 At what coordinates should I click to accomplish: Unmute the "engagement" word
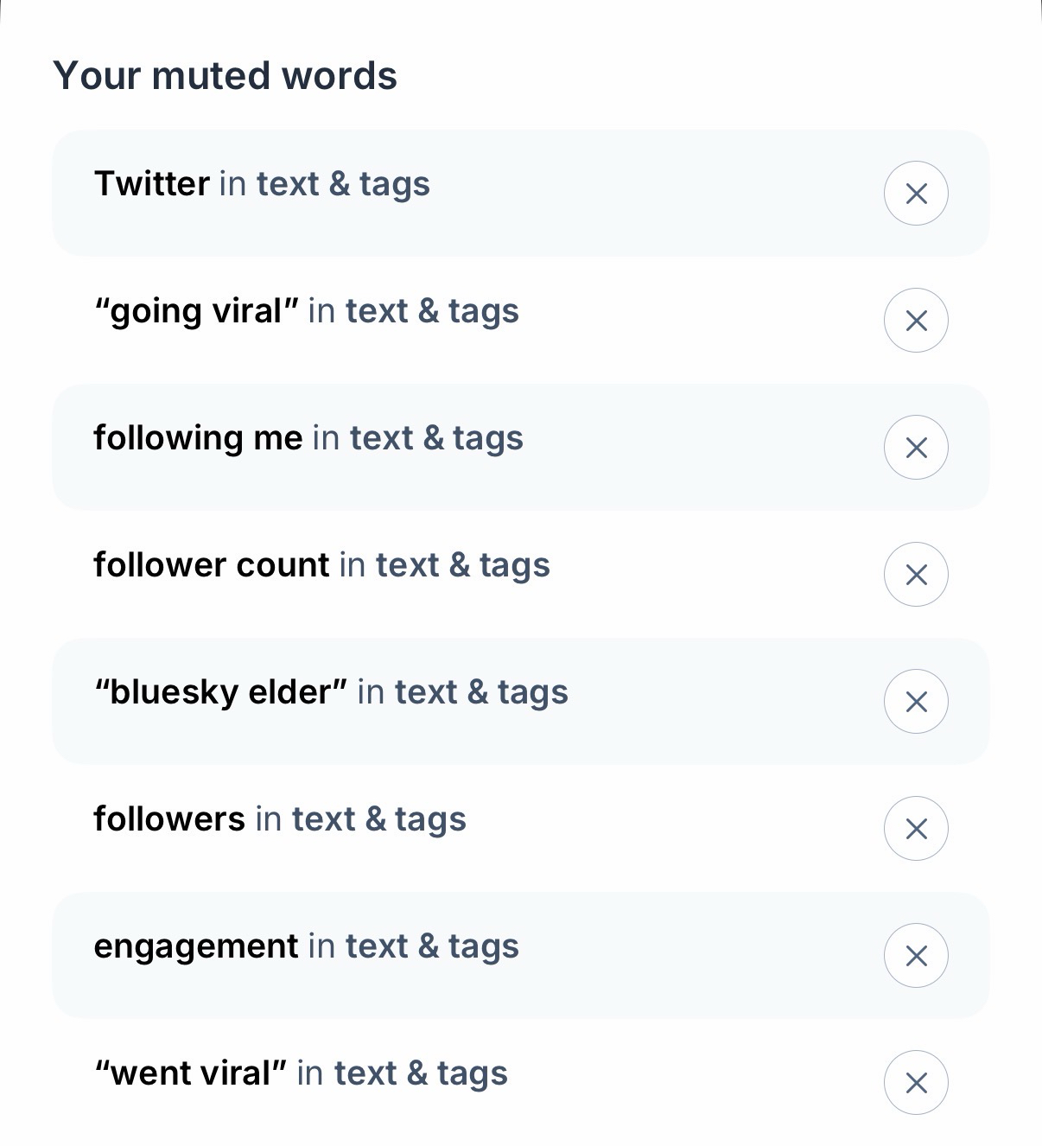(x=916, y=956)
